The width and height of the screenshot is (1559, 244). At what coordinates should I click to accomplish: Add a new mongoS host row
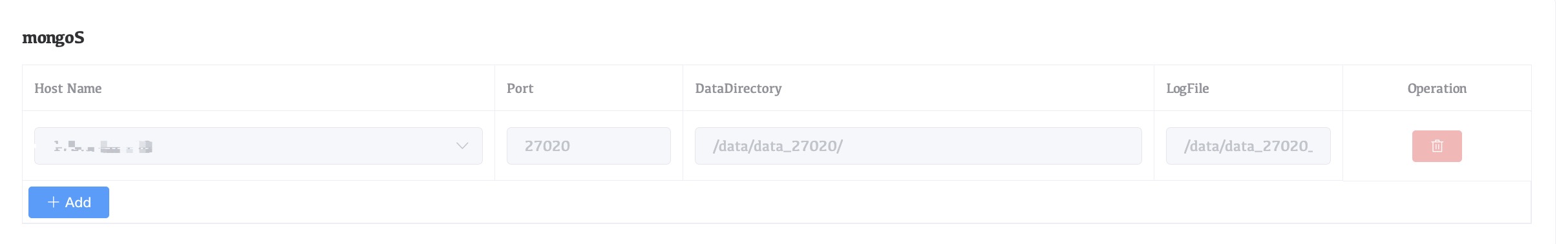pyautogui.click(x=69, y=202)
